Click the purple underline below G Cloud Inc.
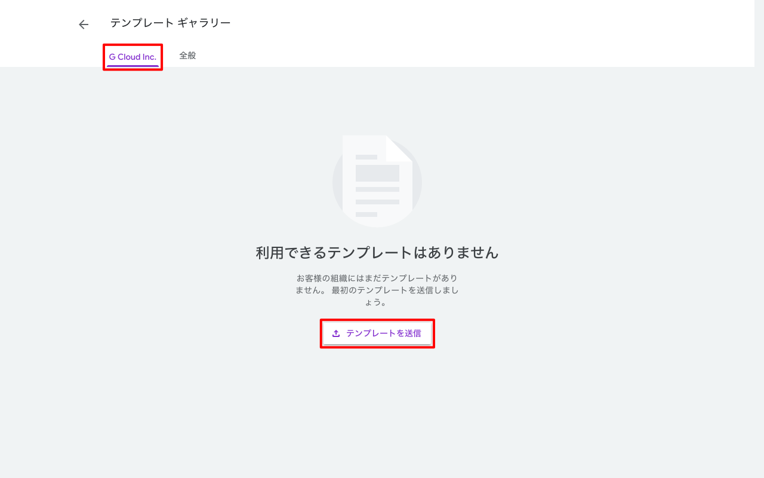764x478 pixels. [133, 66]
